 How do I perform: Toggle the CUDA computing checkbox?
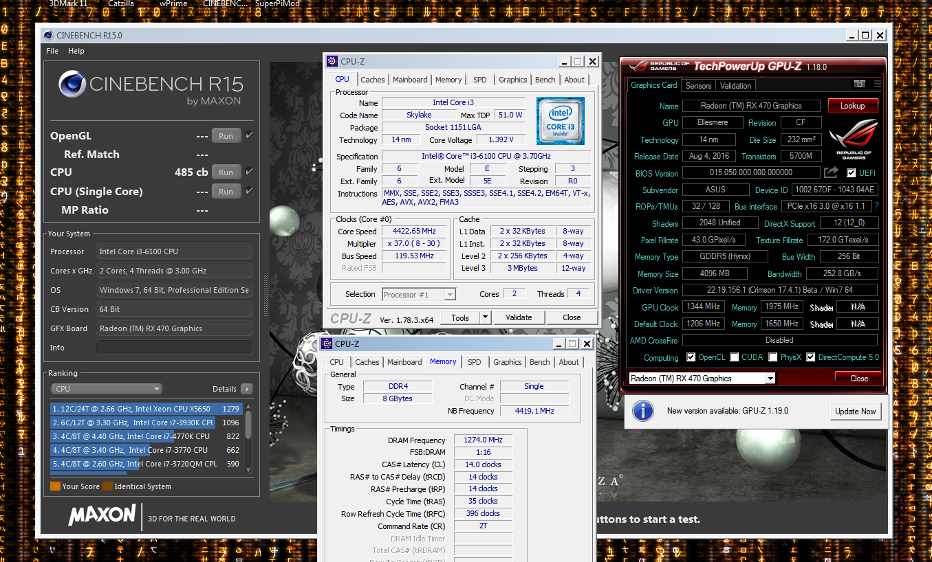tap(735, 357)
